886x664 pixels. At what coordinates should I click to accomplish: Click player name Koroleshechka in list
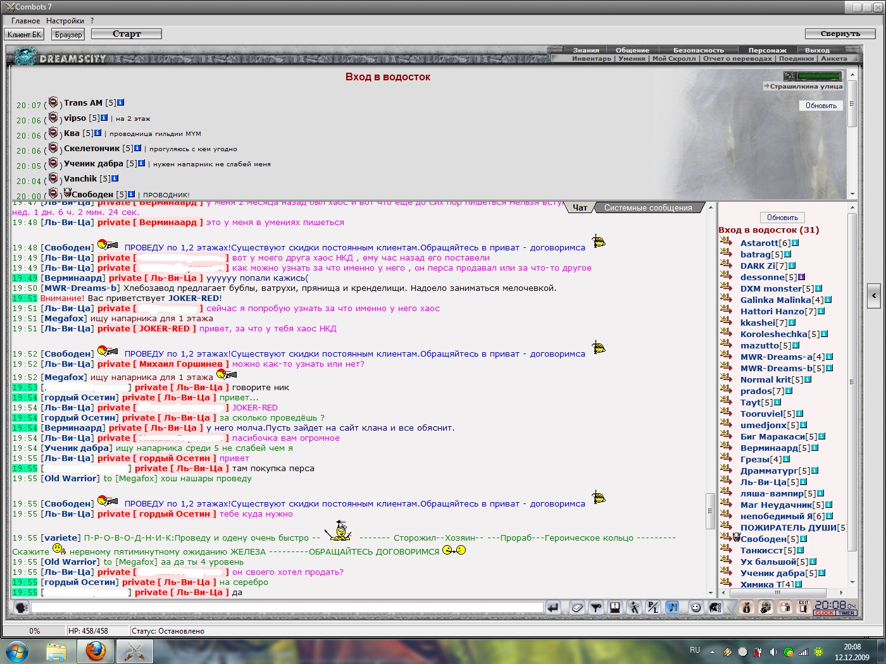point(774,334)
